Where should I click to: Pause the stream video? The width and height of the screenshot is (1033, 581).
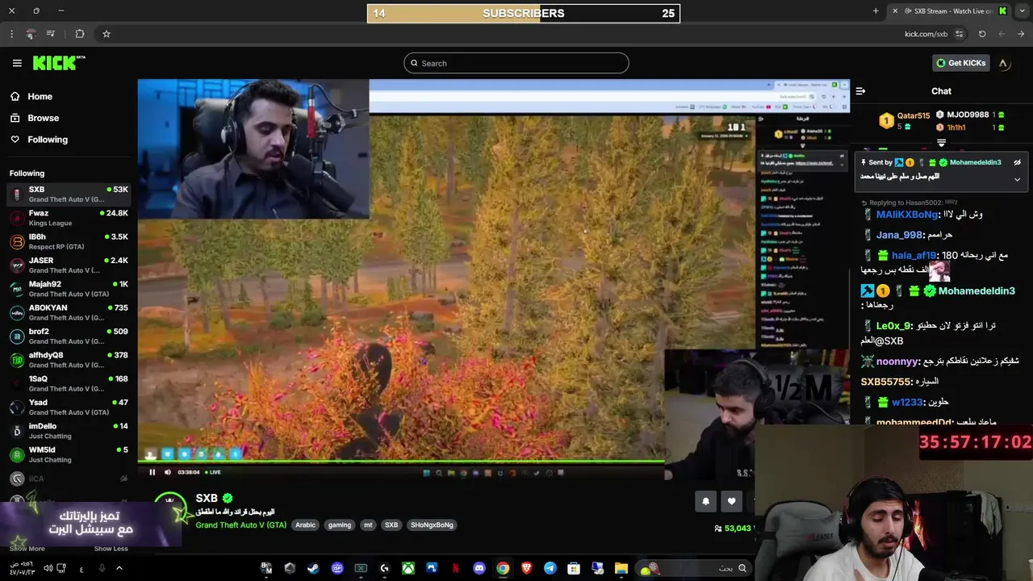(x=152, y=472)
